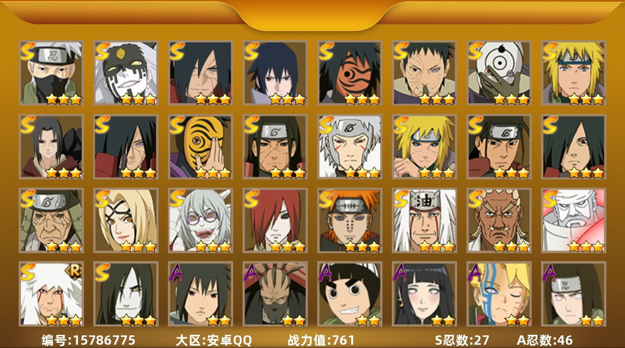
Task: Select the elderly Hiruzen with helmet portrait
Action: 51,220
